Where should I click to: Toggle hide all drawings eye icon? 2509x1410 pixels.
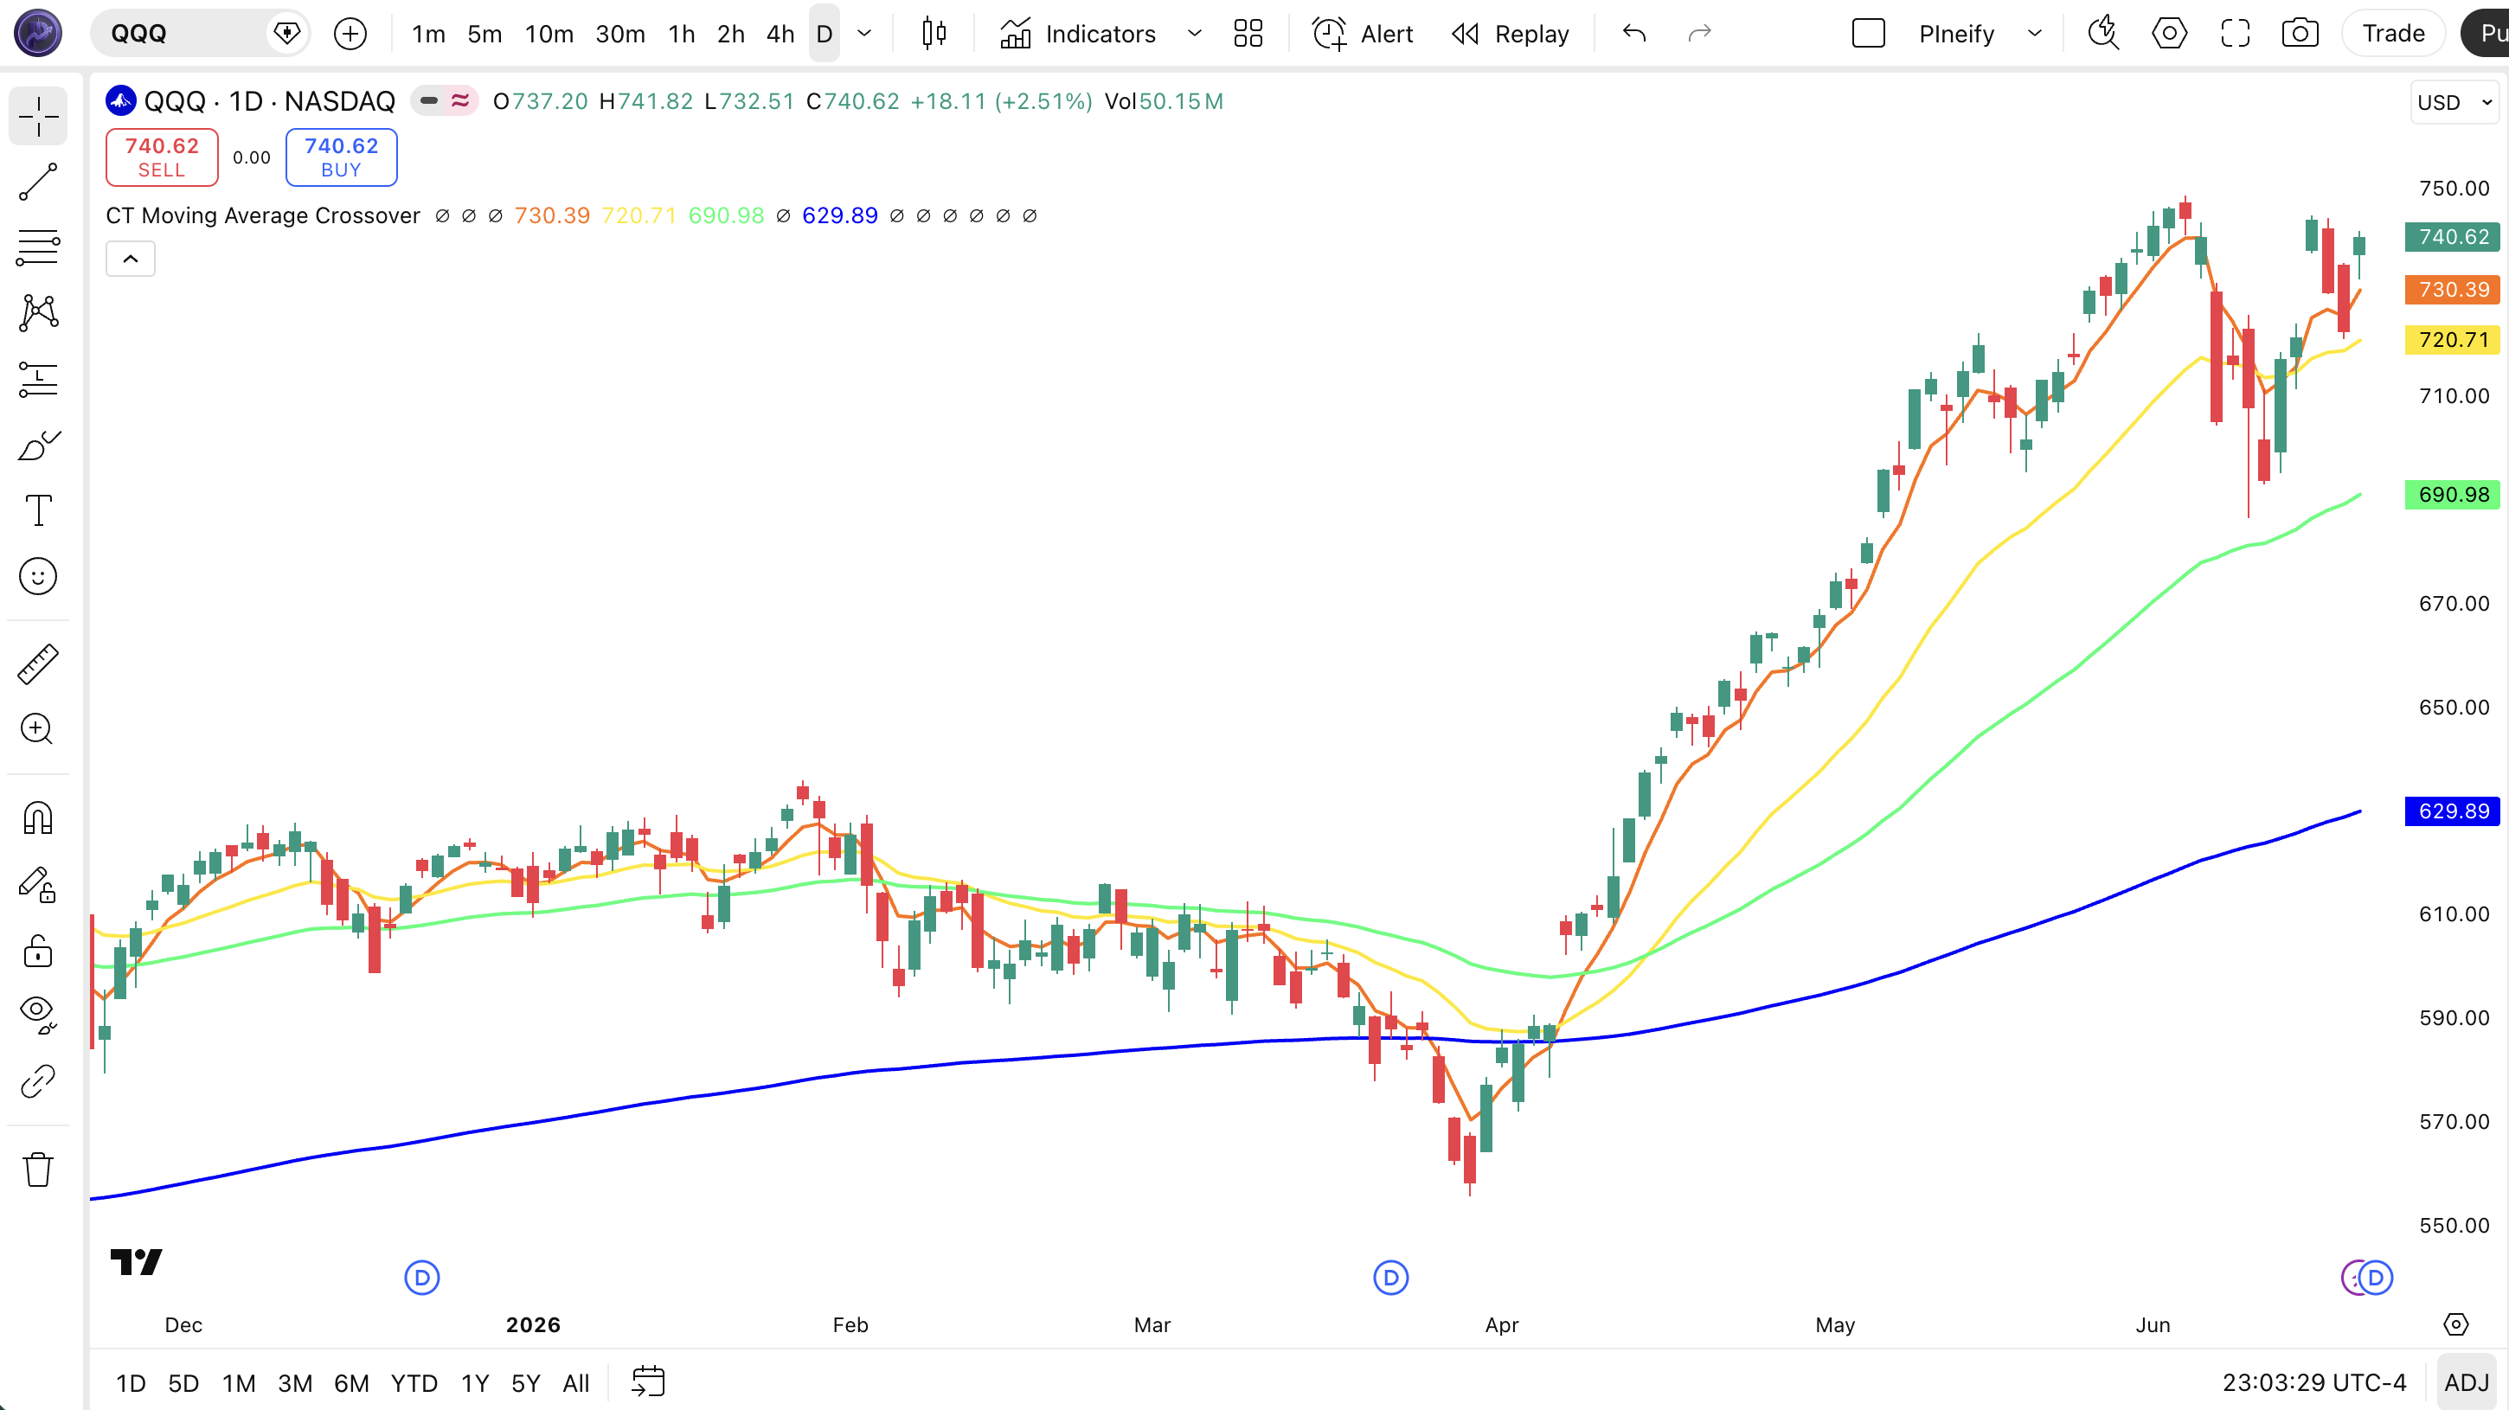pos(38,1015)
